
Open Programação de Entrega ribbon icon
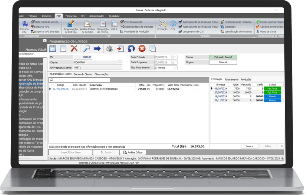(x=71, y=27)
